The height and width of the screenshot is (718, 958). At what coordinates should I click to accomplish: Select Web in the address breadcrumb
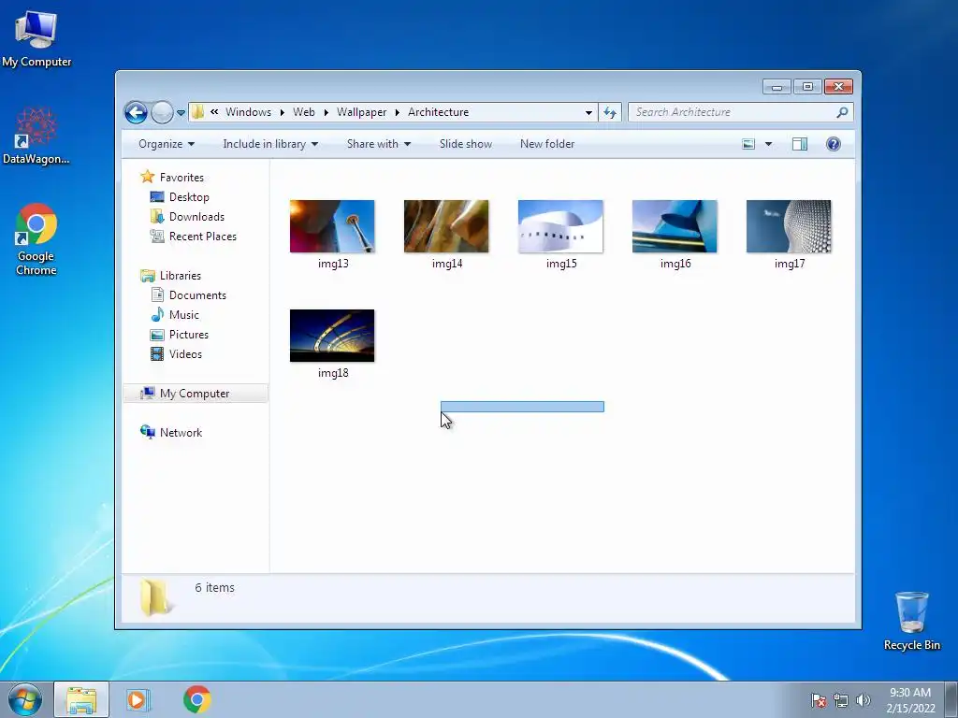pos(304,112)
